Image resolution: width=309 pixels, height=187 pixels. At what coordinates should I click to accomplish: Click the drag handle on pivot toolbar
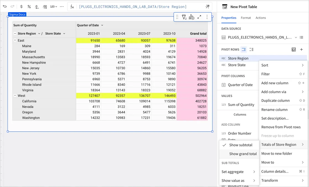177,17
